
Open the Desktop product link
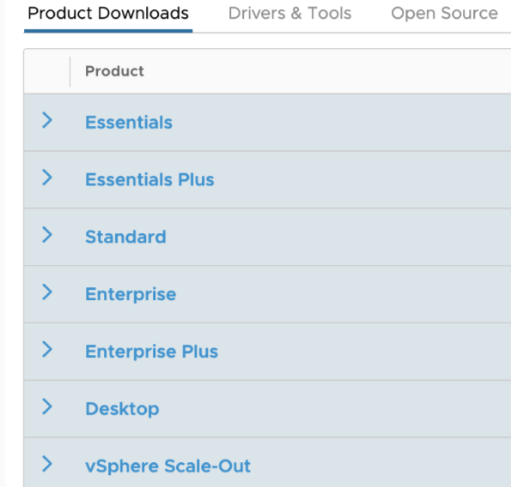(122, 409)
